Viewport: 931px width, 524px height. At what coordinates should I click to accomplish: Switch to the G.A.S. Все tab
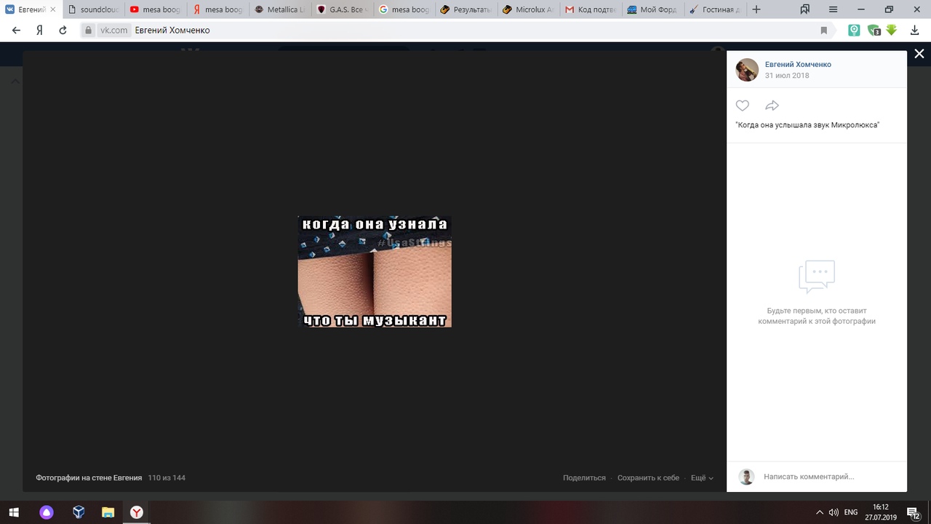(340, 9)
